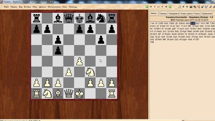Click the teal tool icon in toolbar
The height and width of the screenshot is (121, 215).
point(203,7)
